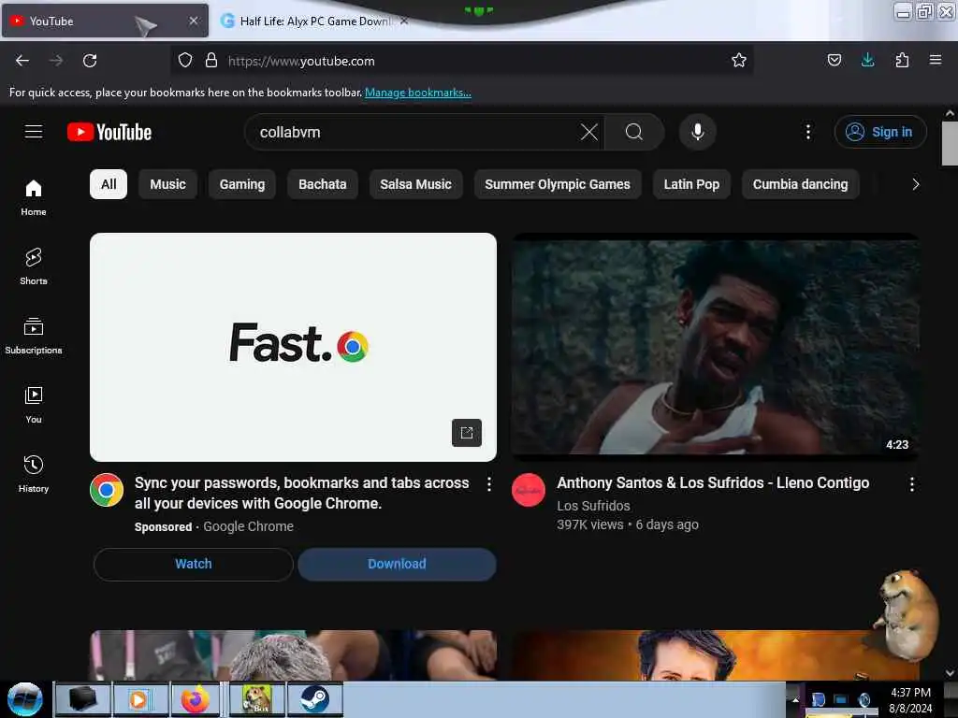Click the YouTube logo
The image size is (958, 718).
(x=109, y=132)
